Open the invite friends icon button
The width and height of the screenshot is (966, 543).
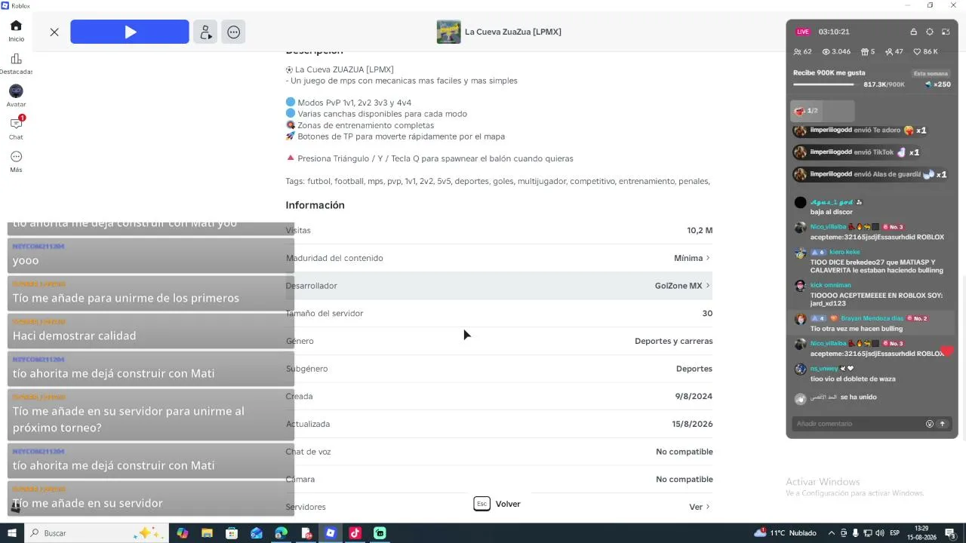[x=205, y=32]
